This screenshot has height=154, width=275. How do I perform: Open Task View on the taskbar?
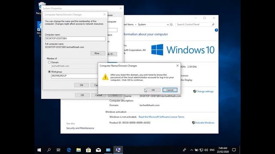click(58, 150)
